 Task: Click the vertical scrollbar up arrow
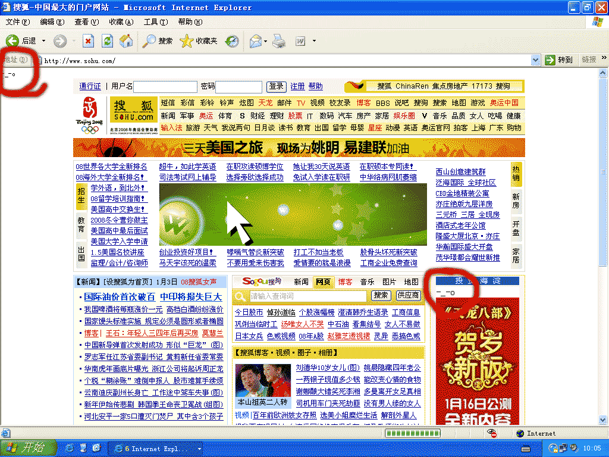click(603, 73)
